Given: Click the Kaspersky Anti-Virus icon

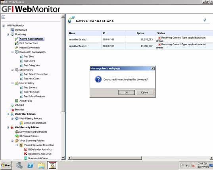Looking at the screenshot, I should [25, 154].
